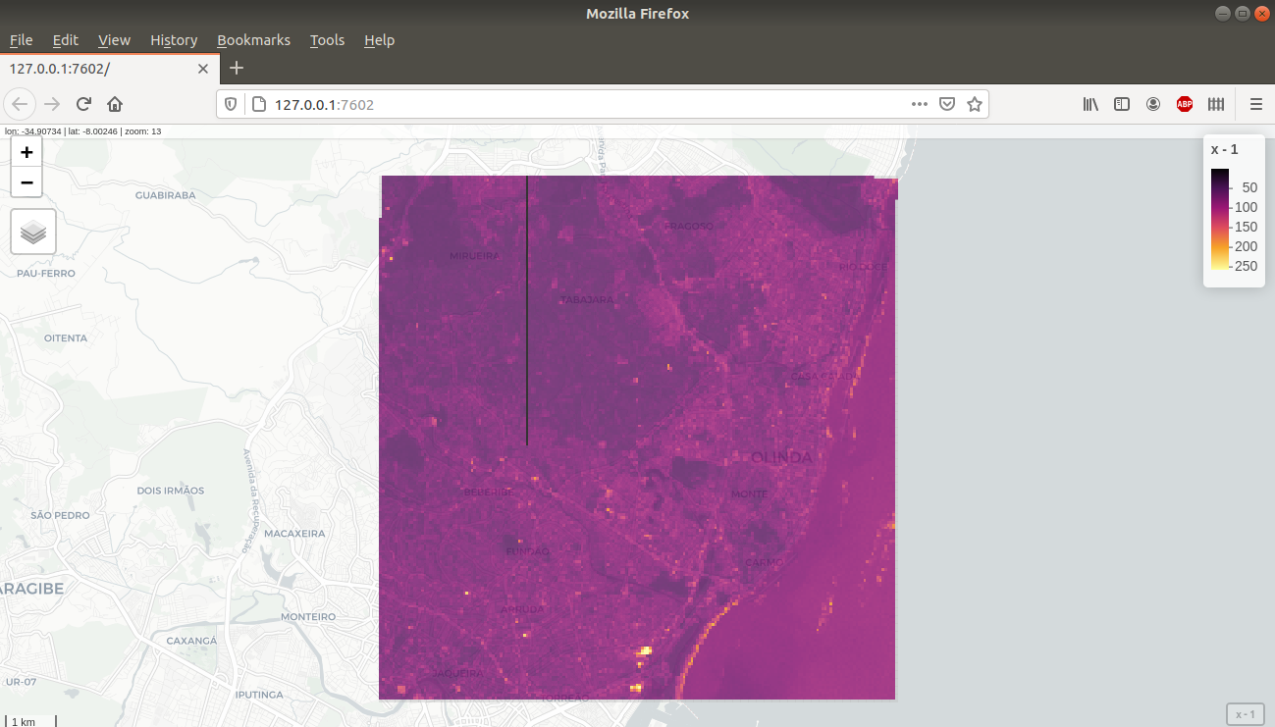Go to homepage using the Home icon
The height and width of the screenshot is (727, 1275).
pos(115,103)
